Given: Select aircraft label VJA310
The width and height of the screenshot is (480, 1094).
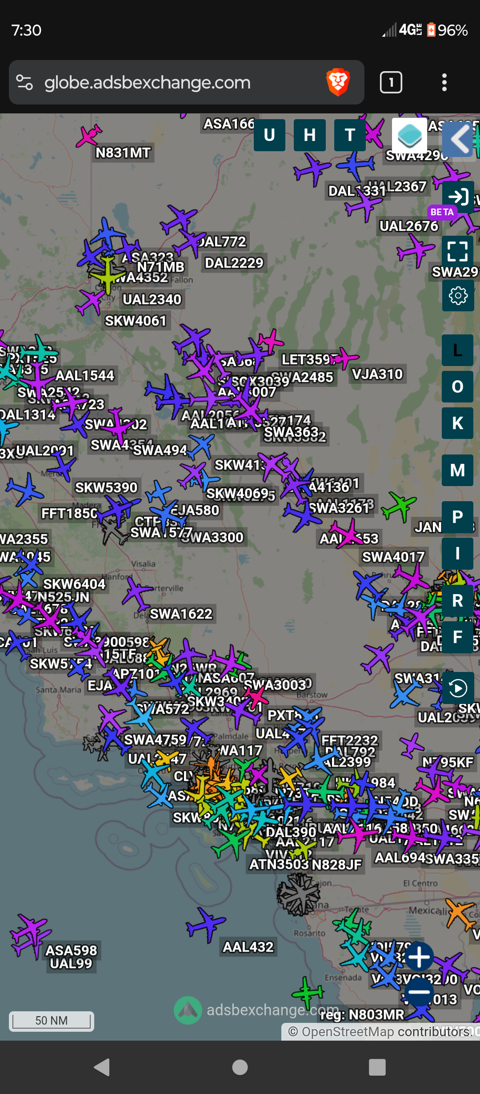Looking at the screenshot, I should point(377,374).
